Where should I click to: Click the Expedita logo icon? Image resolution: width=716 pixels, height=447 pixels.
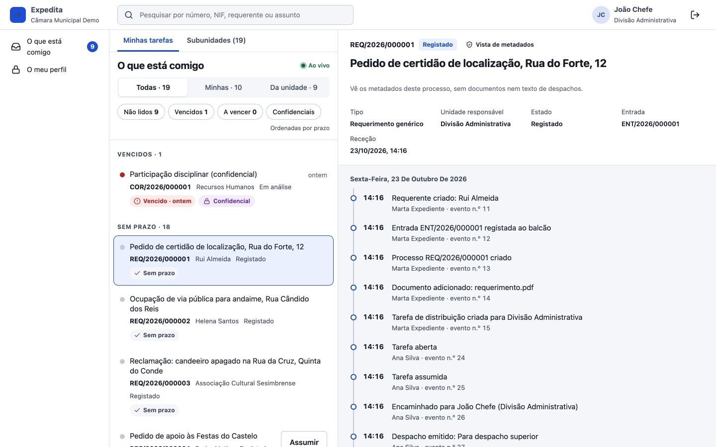[18, 15]
